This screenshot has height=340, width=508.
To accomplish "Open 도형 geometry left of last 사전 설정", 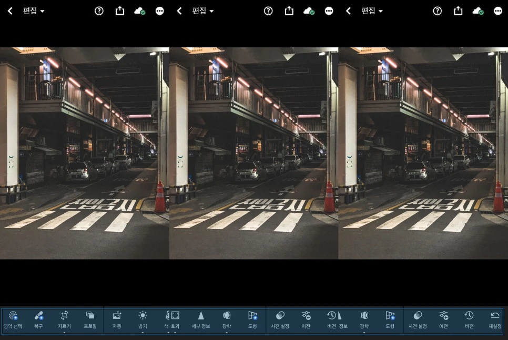I will tap(390, 320).
